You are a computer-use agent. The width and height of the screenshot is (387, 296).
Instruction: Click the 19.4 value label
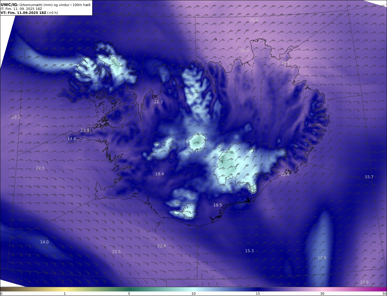[159, 174]
